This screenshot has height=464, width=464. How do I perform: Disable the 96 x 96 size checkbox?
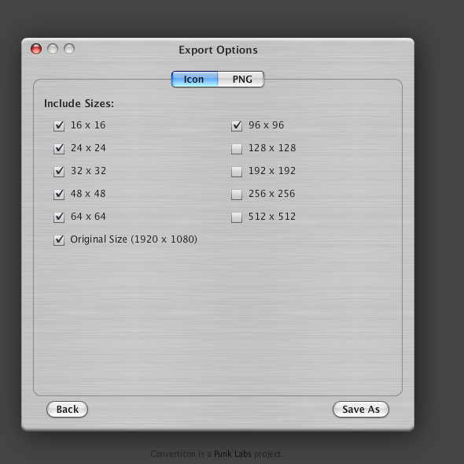237,126
